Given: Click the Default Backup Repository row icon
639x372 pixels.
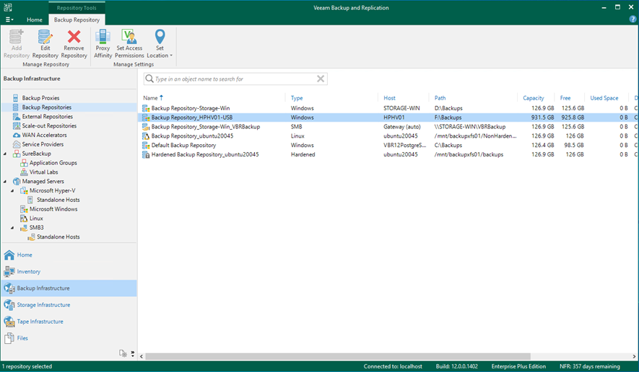Looking at the screenshot, I should point(145,146).
